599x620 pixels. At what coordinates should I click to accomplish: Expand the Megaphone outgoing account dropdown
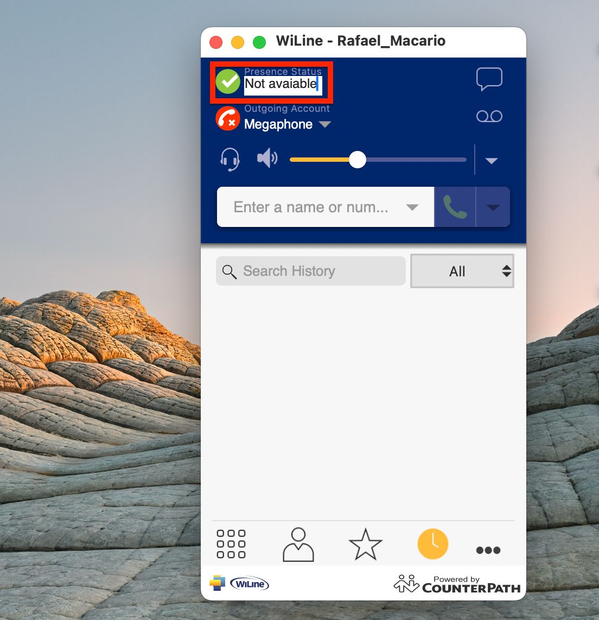[x=325, y=124]
